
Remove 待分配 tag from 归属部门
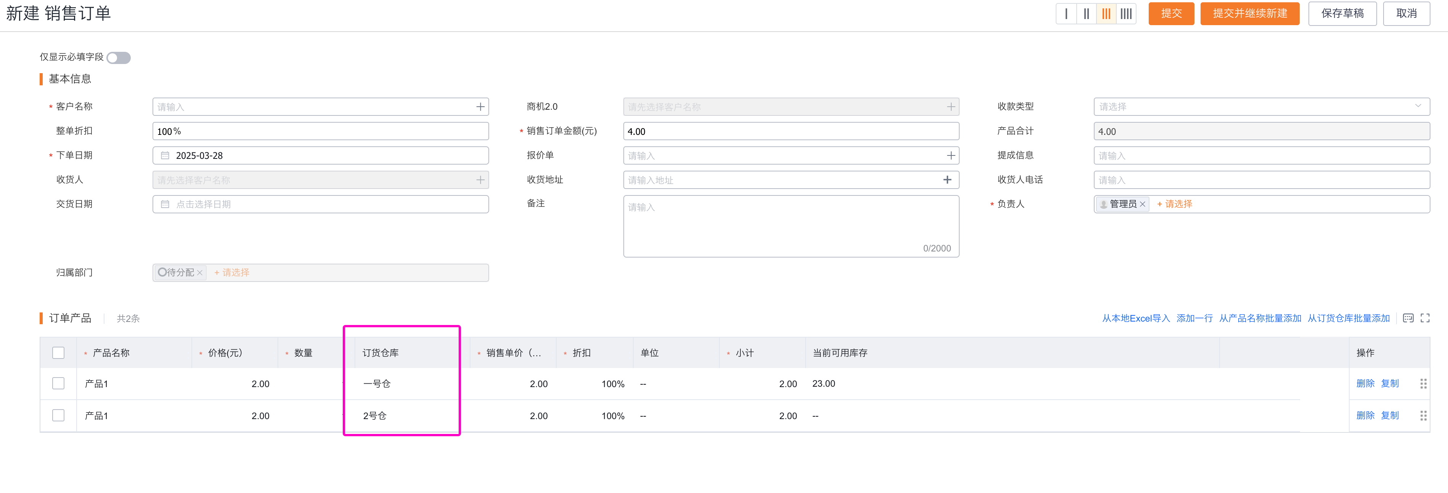coord(199,273)
